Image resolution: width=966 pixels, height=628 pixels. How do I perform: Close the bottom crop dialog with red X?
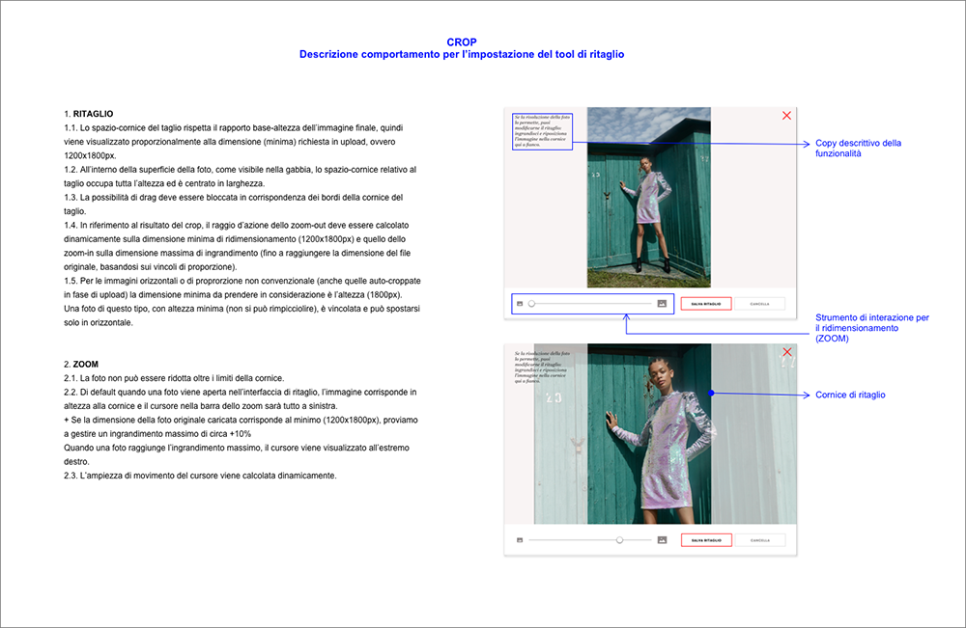click(x=786, y=353)
